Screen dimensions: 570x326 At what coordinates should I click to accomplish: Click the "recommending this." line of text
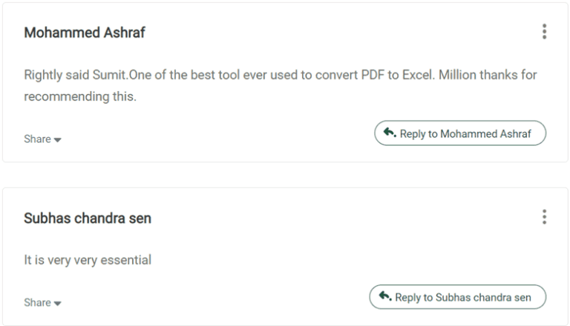pos(80,96)
